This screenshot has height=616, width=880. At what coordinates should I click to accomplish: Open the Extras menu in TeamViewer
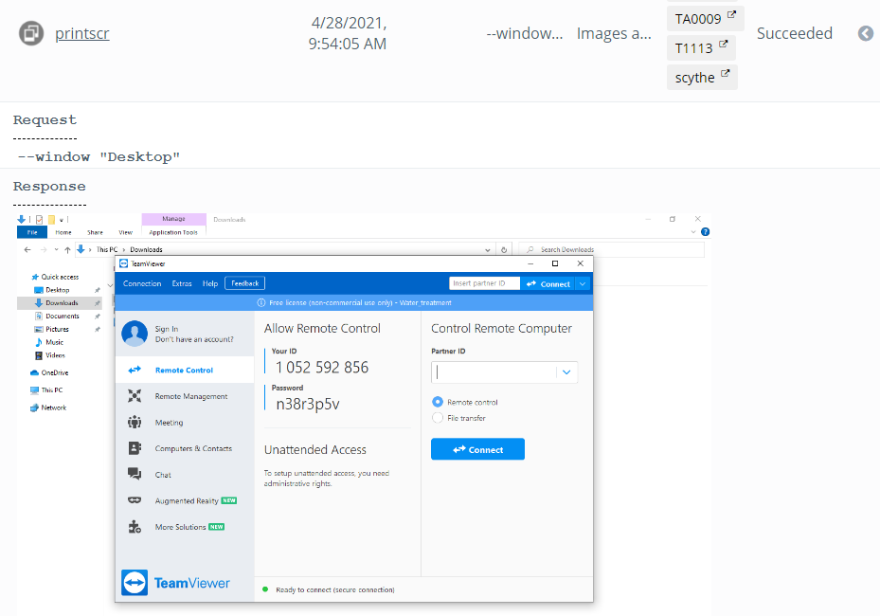pos(182,283)
